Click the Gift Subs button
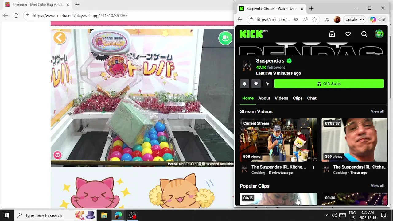Image resolution: width=393 pixels, height=221 pixels. 329,84
